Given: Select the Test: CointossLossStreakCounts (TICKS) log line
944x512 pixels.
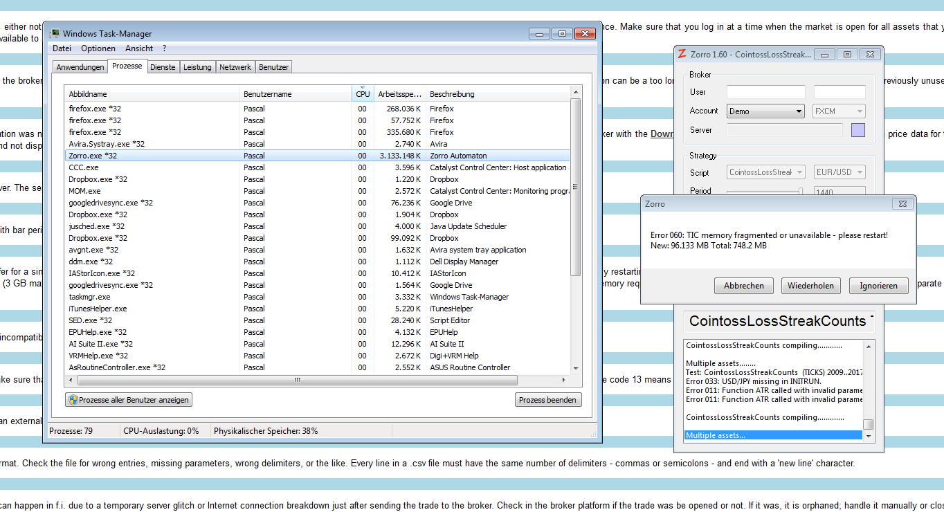Looking at the screenshot, I should 774,372.
